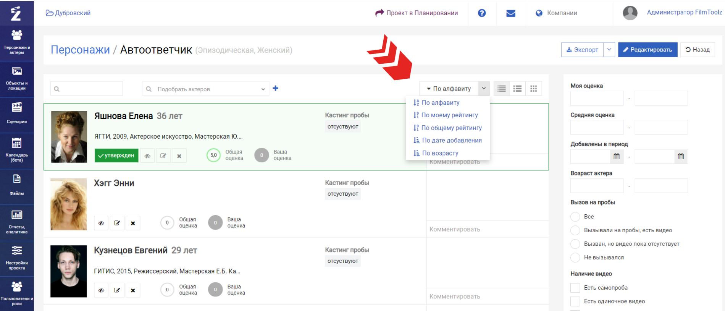Click Кузнецов Евгений actor photo
The width and height of the screenshot is (725, 311).
pos(69,271)
